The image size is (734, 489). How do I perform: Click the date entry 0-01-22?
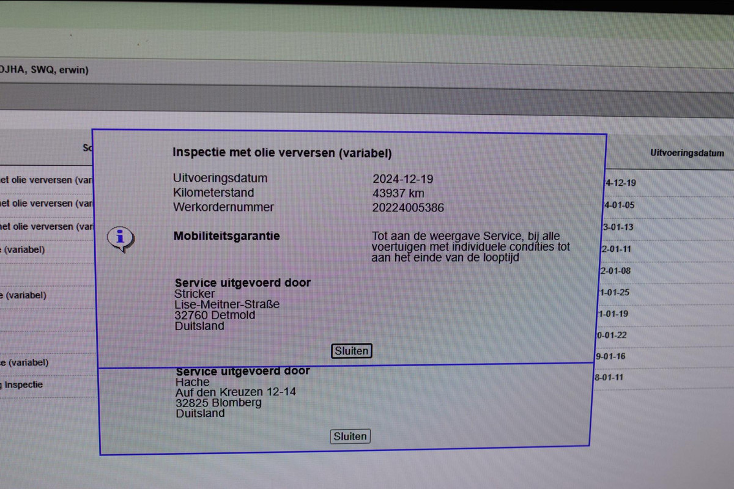click(612, 335)
